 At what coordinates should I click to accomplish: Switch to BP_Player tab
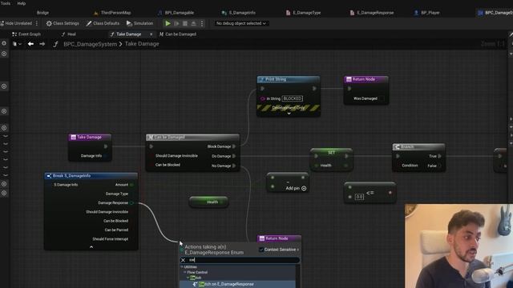pyautogui.click(x=427, y=13)
